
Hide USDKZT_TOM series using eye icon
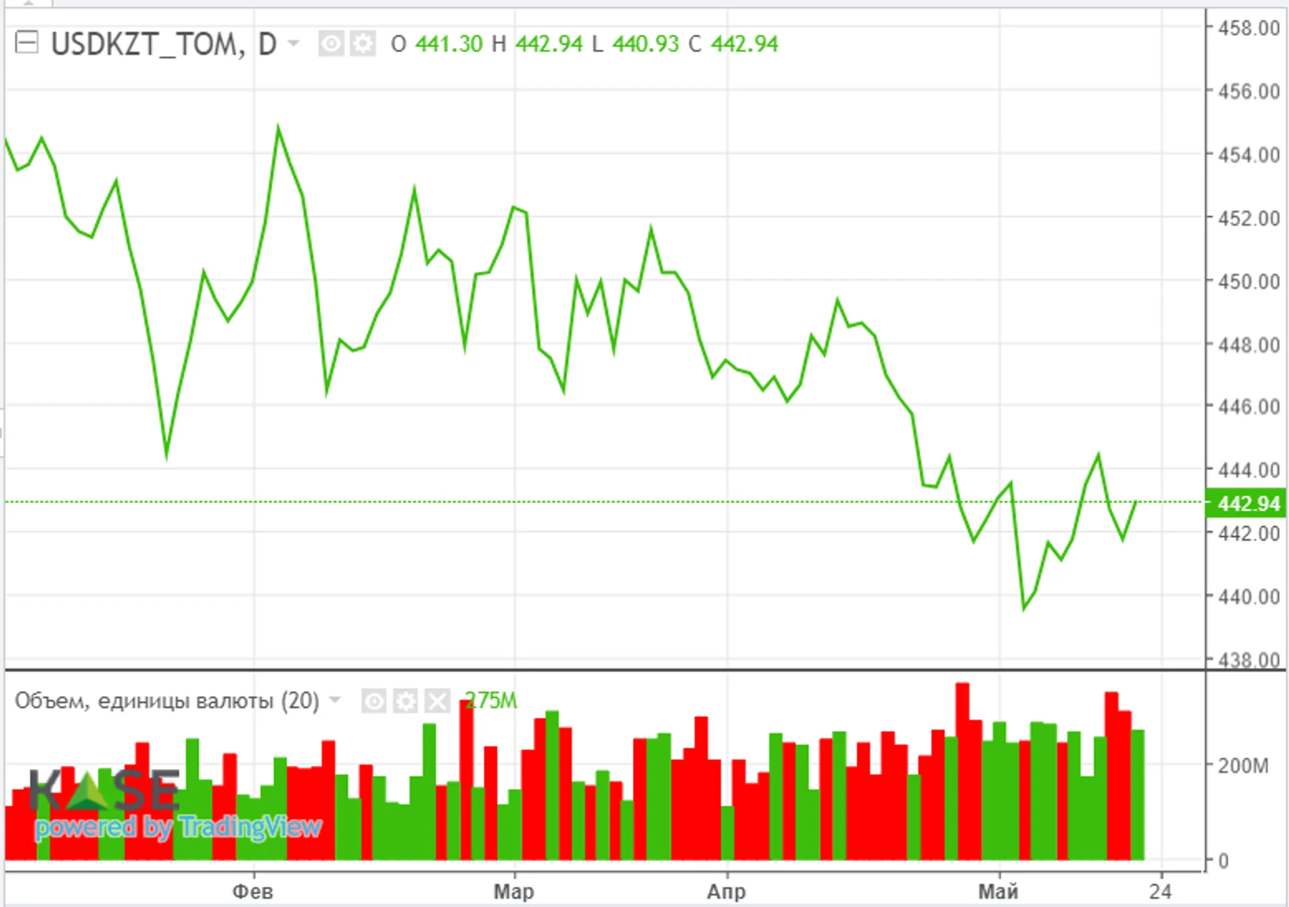pos(331,44)
